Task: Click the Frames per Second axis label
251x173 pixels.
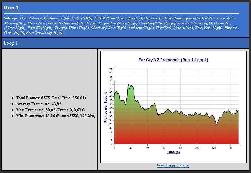Action: [106, 107]
